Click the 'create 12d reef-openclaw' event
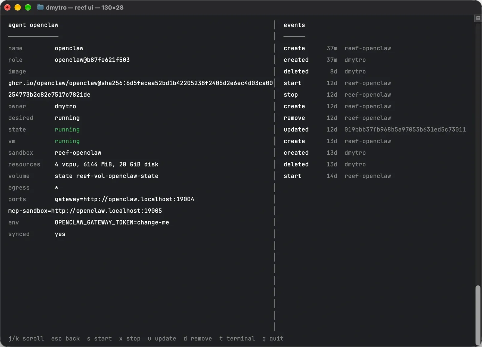The width and height of the screenshot is (482, 347). click(337, 106)
